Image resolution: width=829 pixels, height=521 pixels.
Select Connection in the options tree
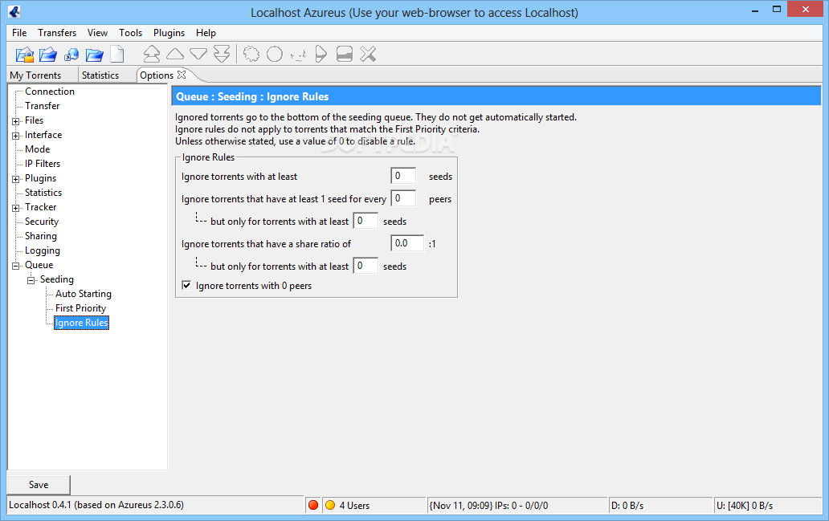pyautogui.click(x=50, y=92)
